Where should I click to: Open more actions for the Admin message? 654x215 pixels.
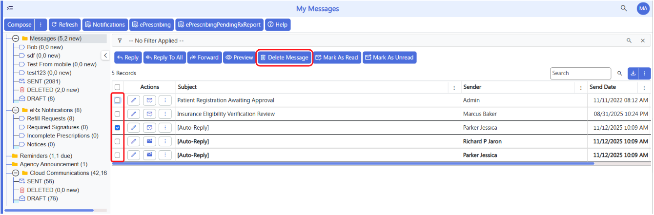click(x=165, y=100)
